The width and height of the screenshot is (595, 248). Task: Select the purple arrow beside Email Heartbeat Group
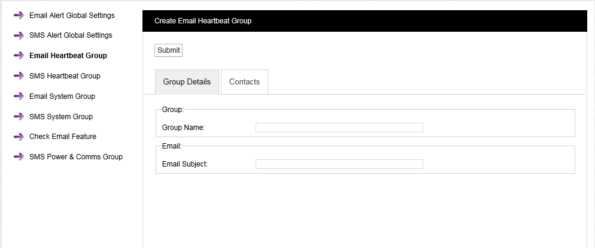tap(19, 56)
